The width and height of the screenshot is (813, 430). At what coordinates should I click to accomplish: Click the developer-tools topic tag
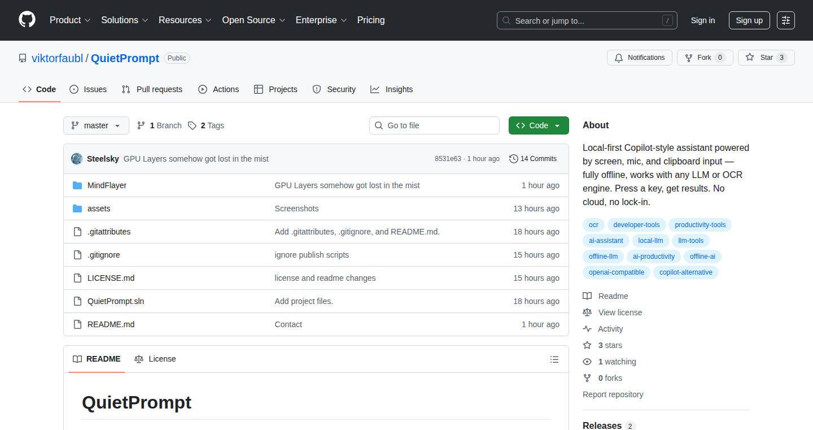tap(636, 225)
